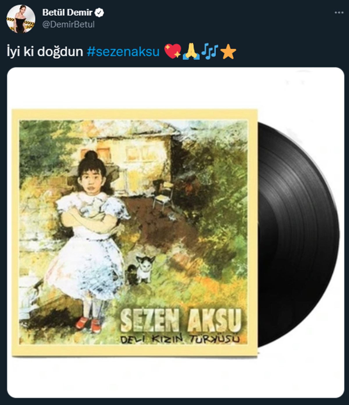
Task: Click the tweet text İyi ki doğdun
Action: coord(45,51)
